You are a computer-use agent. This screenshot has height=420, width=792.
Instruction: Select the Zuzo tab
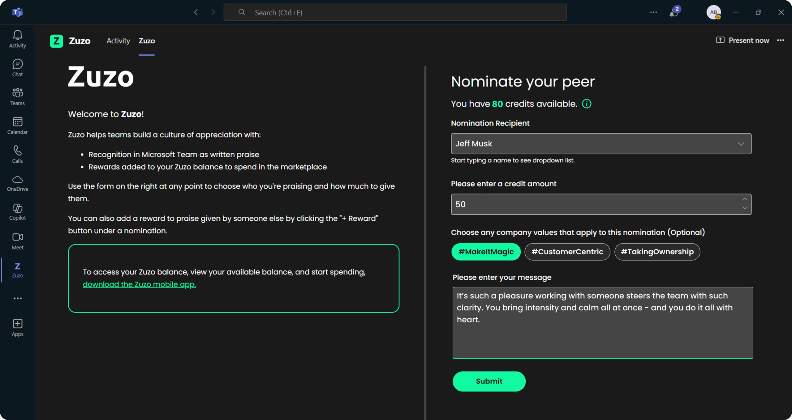pos(147,41)
